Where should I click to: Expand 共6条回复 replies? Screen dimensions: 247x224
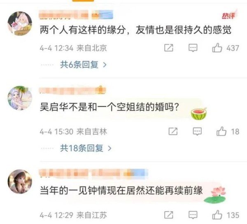(83, 65)
